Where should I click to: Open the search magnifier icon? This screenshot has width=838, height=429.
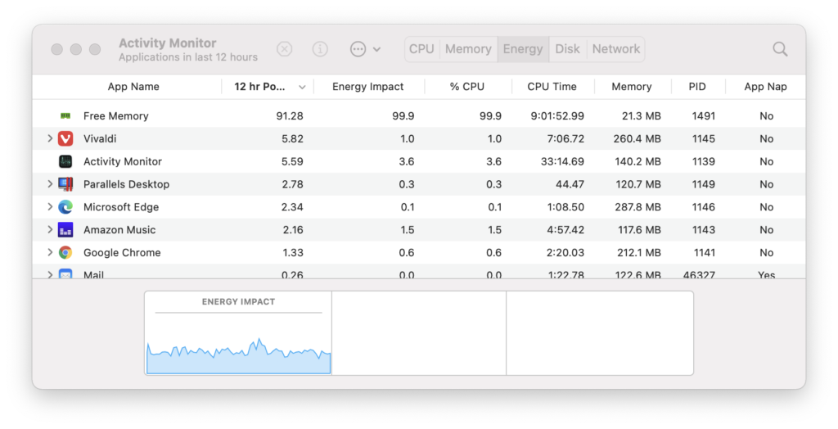pyautogui.click(x=780, y=49)
